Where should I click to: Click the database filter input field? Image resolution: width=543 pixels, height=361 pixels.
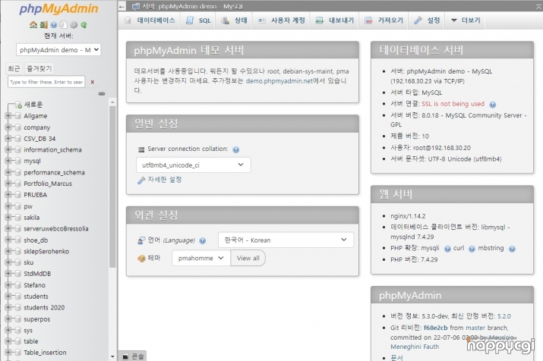[46, 82]
